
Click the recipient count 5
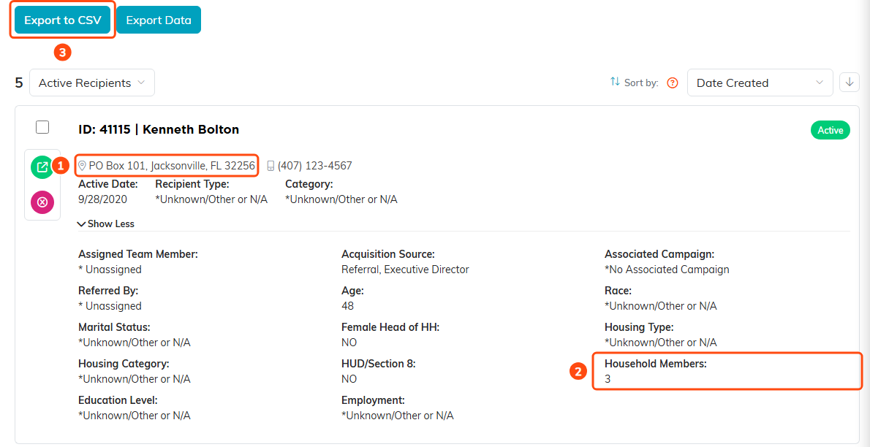point(19,83)
